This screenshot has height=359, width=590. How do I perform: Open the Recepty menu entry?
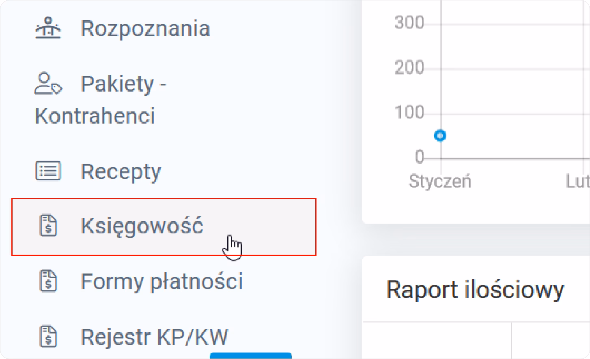121,171
